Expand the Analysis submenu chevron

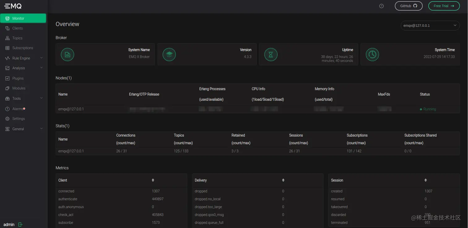pos(41,68)
